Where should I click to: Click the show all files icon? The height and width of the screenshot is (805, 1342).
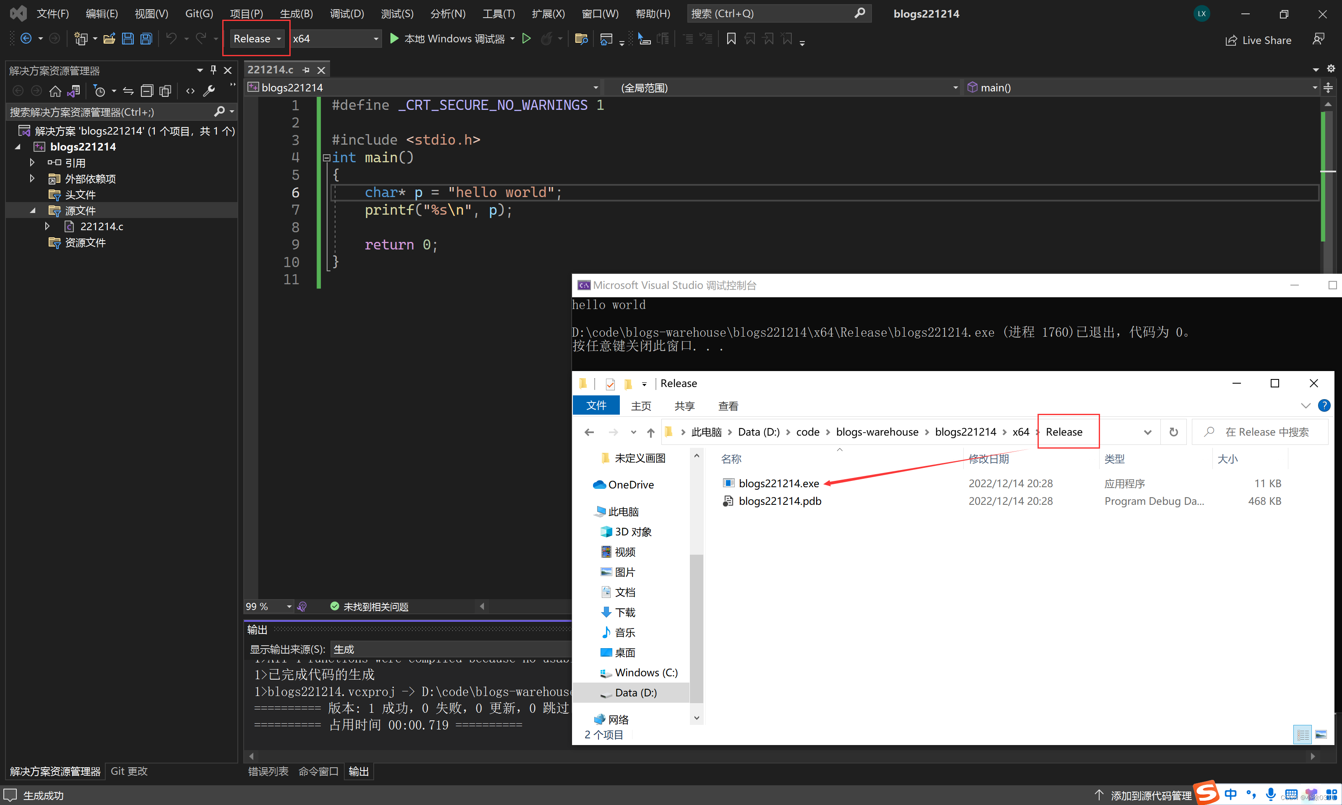click(166, 91)
